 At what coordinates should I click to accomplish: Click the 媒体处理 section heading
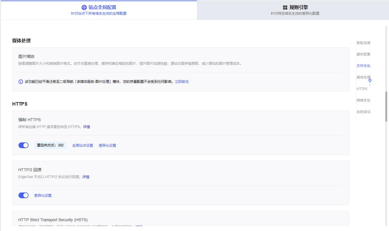coord(21,41)
